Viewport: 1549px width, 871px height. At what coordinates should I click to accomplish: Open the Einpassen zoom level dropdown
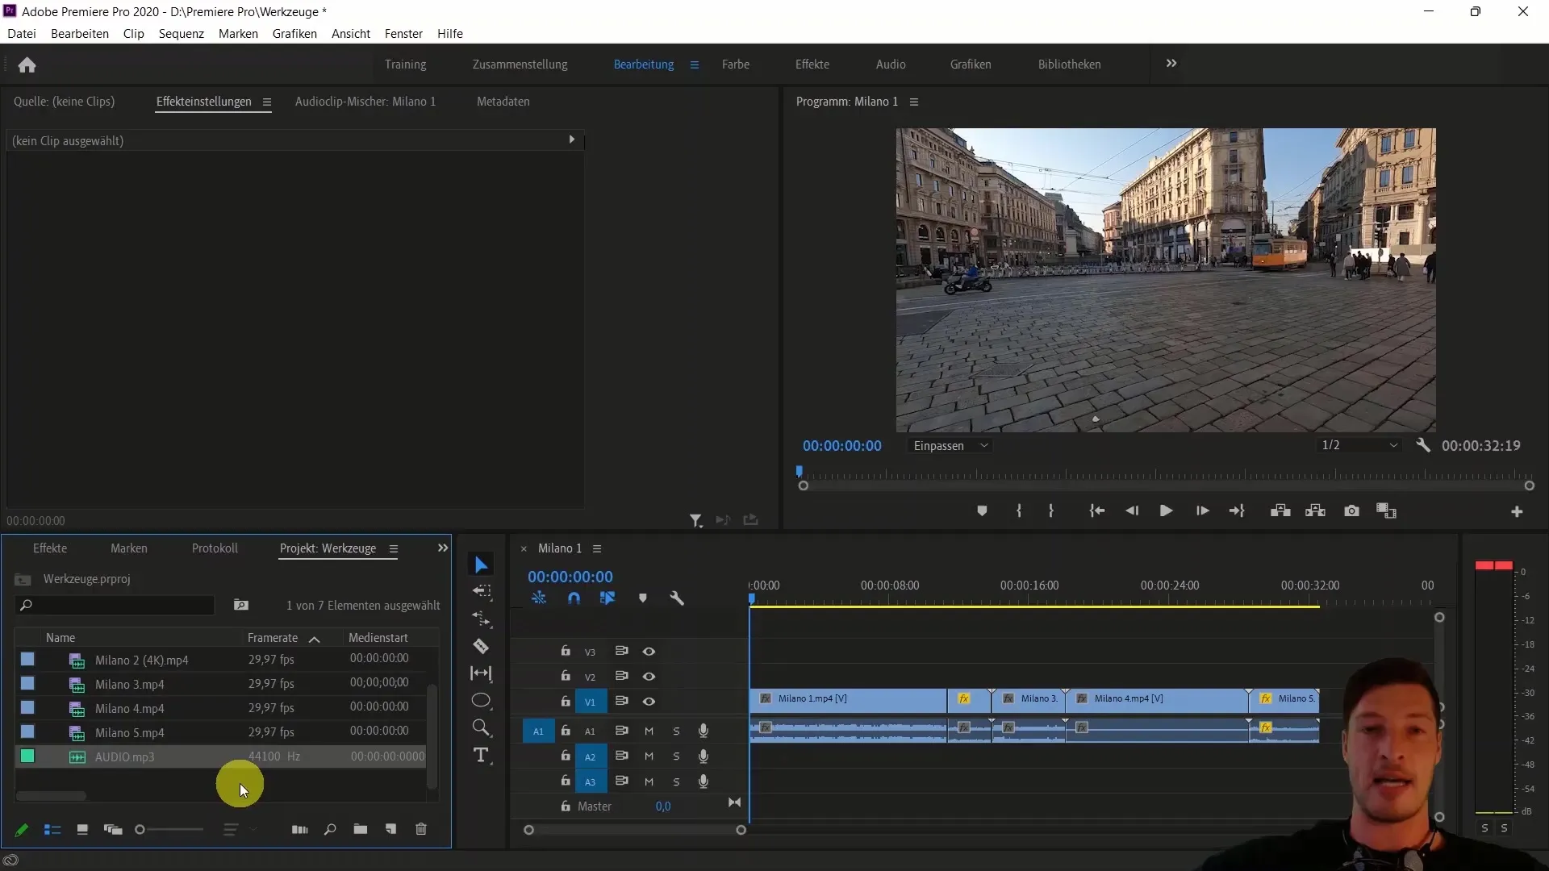(x=950, y=445)
